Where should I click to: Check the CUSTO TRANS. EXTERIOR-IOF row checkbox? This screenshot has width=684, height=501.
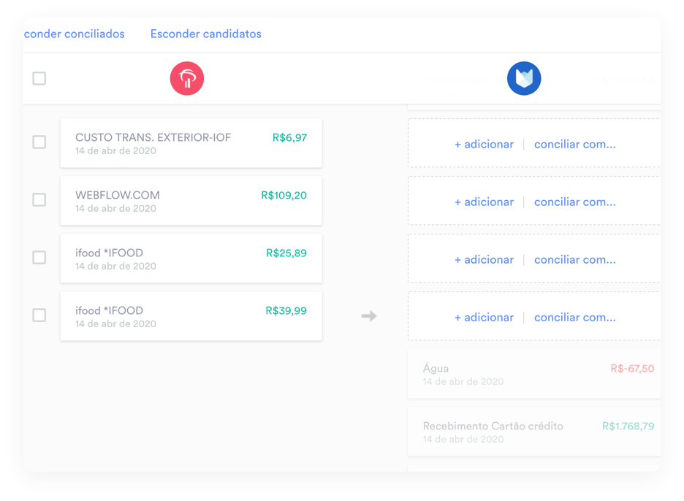[39, 143]
